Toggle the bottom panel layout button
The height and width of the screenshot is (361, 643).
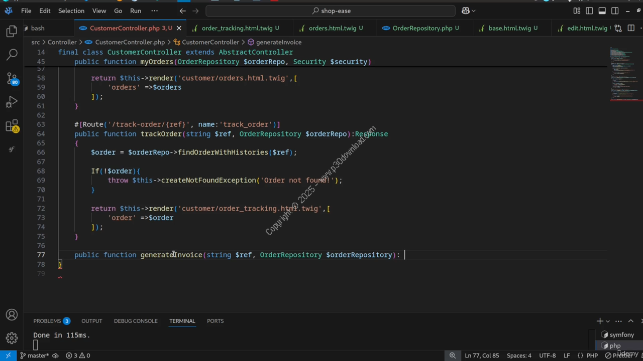(x=602, y=11)
